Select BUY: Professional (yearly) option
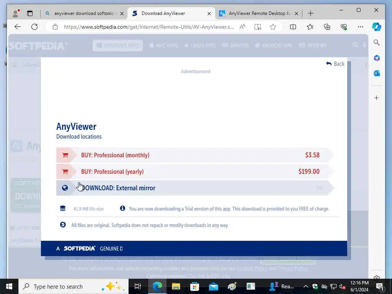 coord(195,171)
